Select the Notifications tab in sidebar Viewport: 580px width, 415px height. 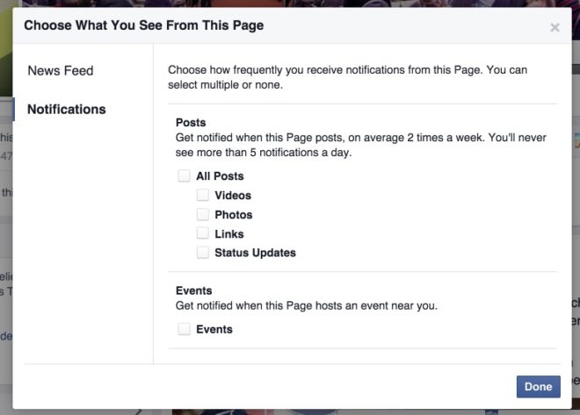pos(67,110)
